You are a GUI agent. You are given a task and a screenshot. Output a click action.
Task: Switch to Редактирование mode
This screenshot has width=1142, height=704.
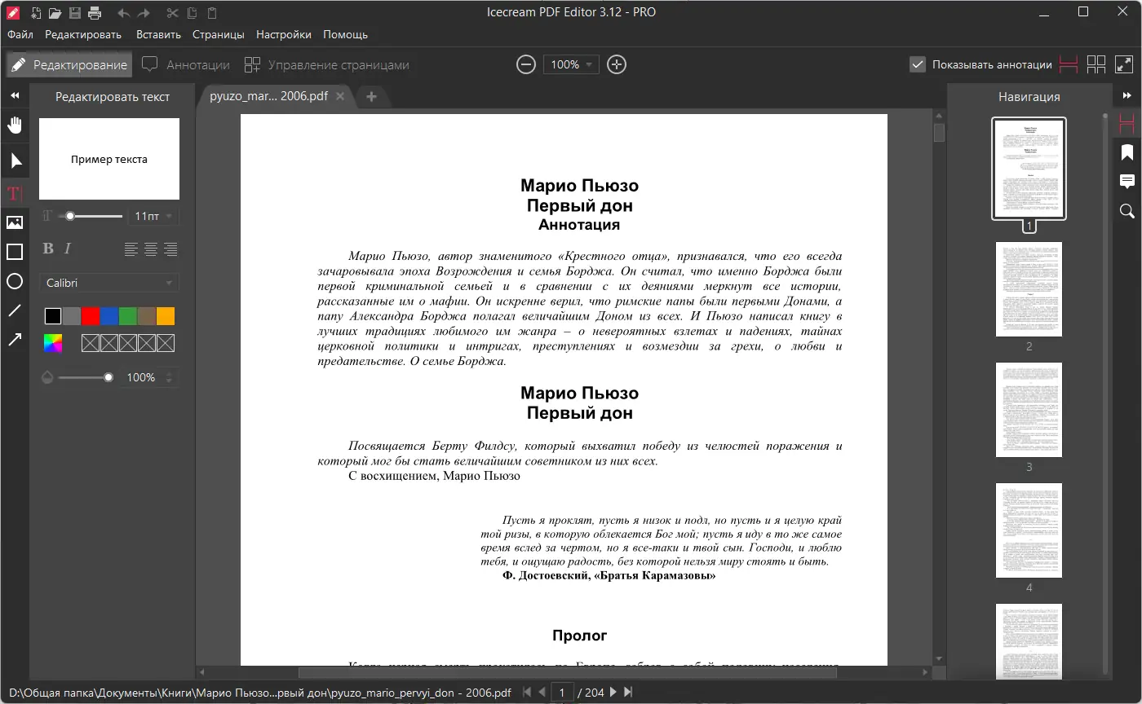(69, 64)
